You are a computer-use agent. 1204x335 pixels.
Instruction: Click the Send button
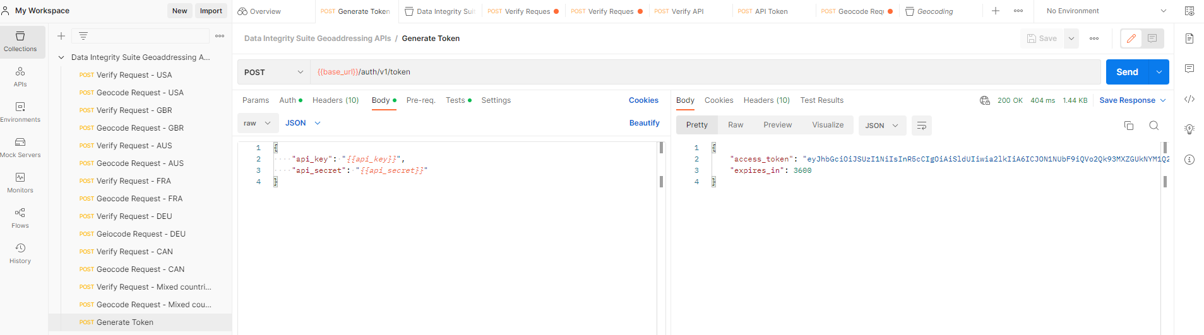(1127, 72)
